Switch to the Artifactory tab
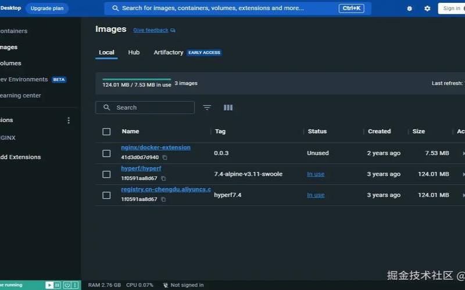Viewport: 465px width, 290px height. [169, 52]
